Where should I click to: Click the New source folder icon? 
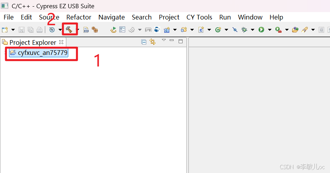click(x=184, y=30)
